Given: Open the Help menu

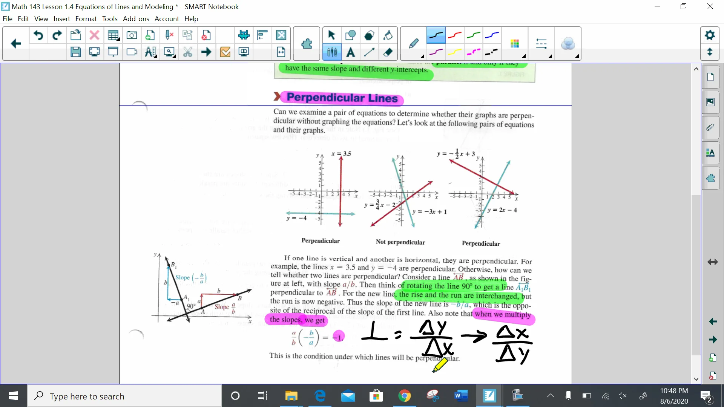Looking at the screenshot, I should click(x=191, y=18).
